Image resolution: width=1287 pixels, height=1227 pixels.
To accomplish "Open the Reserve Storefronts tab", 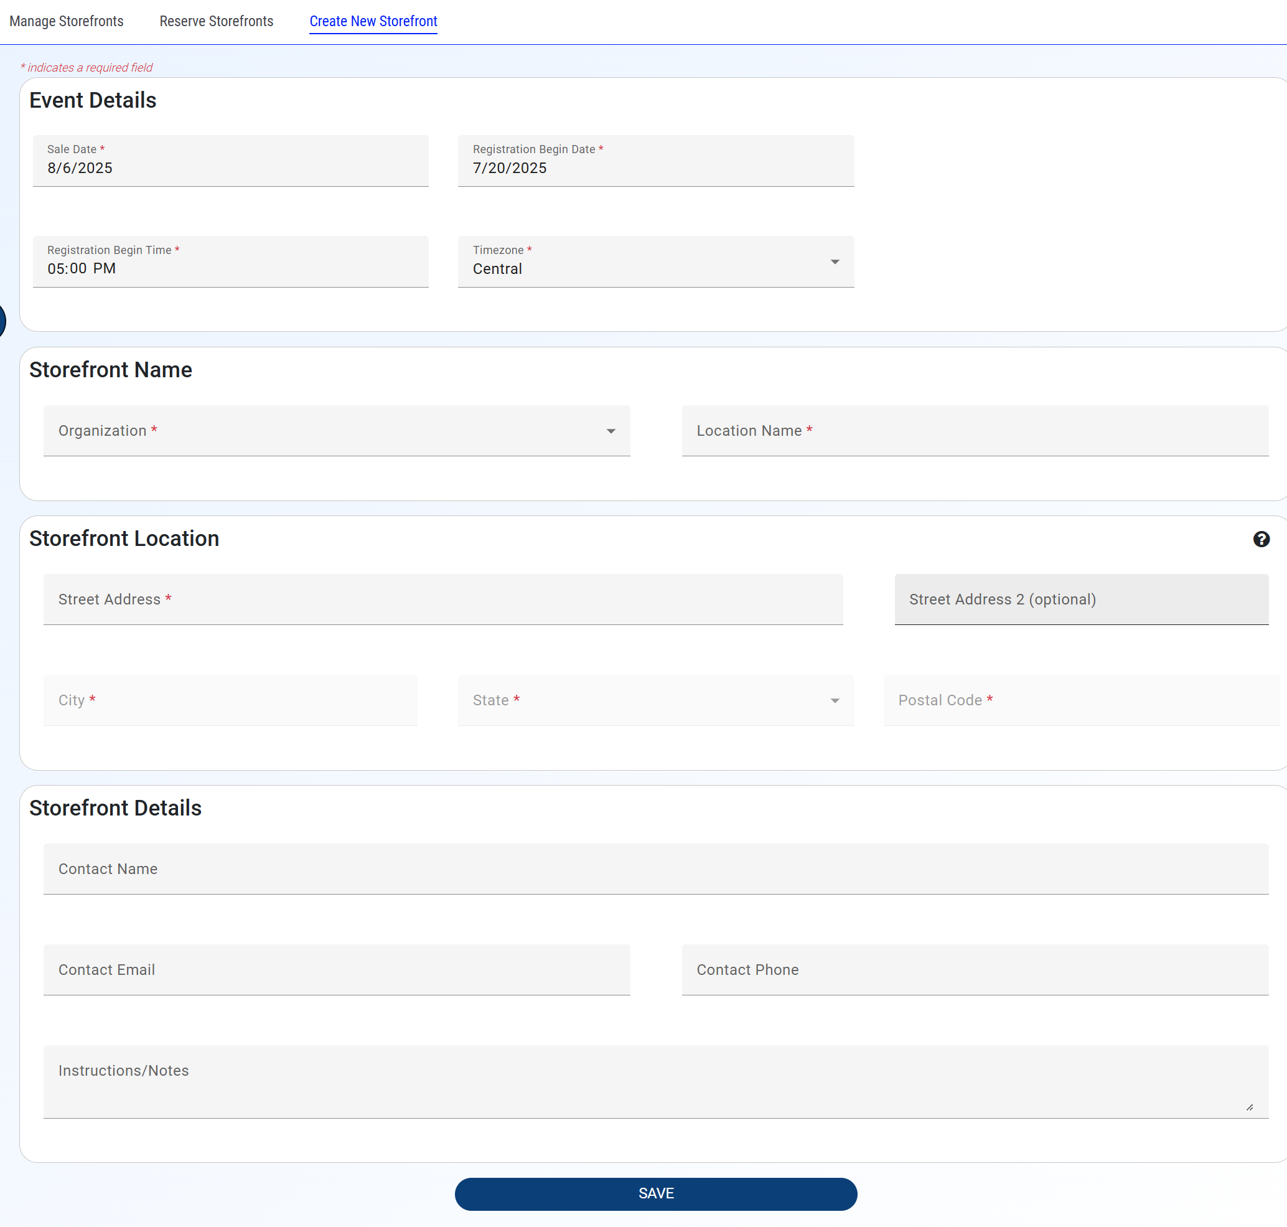I will coord(216,21).
